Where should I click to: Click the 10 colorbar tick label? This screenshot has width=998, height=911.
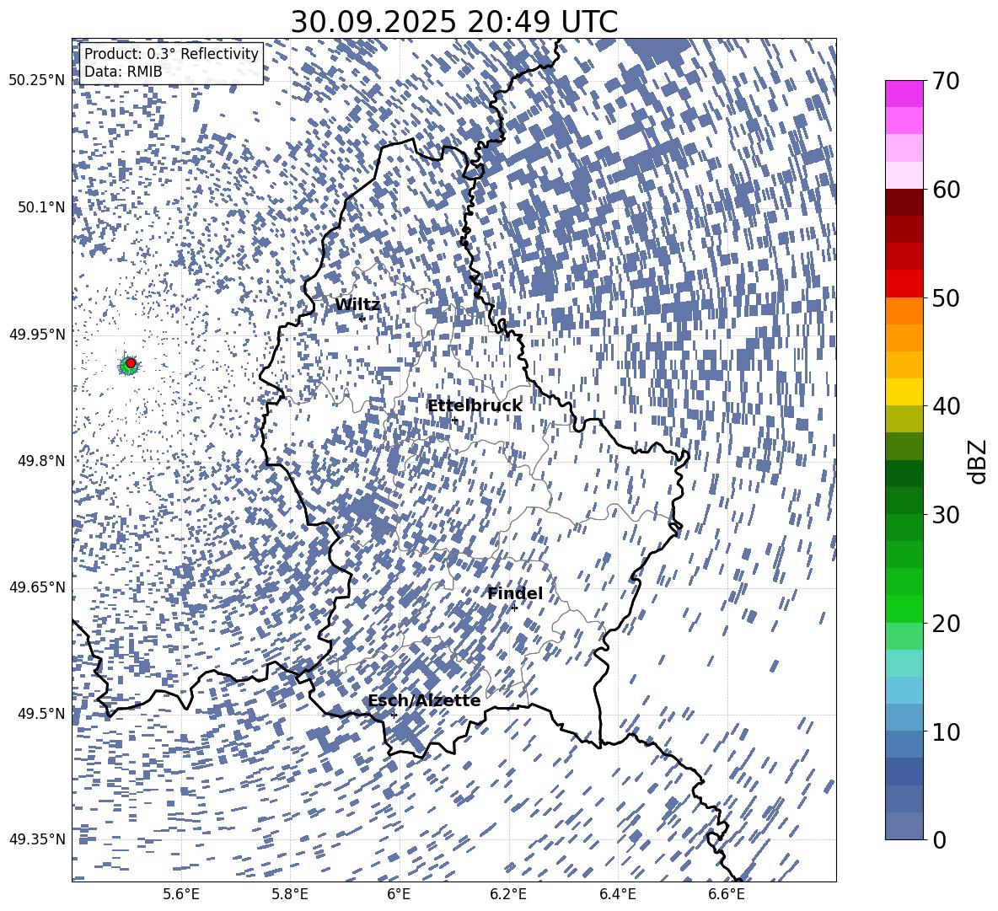pyautogui.click(x=946, y=731)
